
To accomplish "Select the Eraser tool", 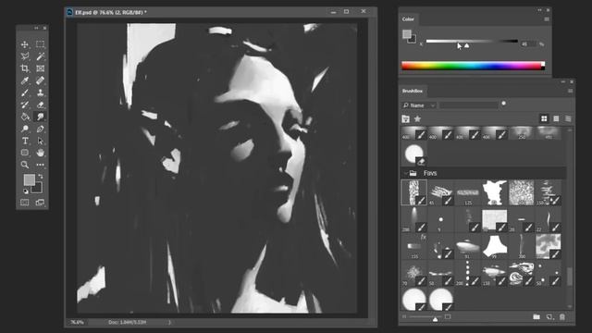I will [x=40, y=105].
